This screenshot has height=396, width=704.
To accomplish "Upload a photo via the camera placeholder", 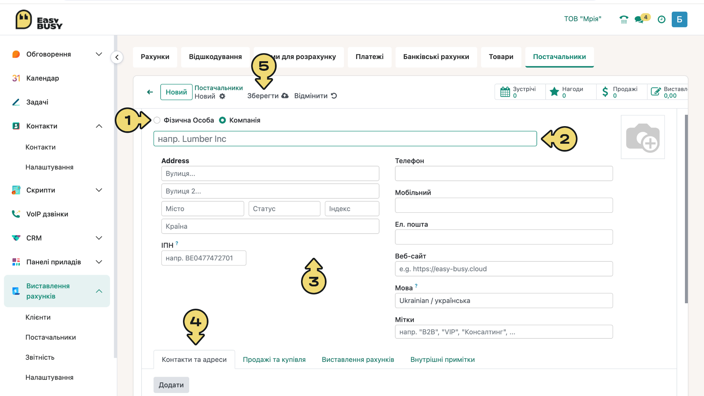I will pyautogui.click(x=643, y=137).
